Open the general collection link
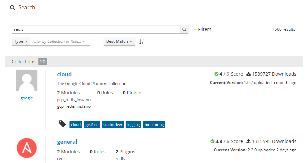306x163 pixels. pyautogui.click(x=67, y=142)
